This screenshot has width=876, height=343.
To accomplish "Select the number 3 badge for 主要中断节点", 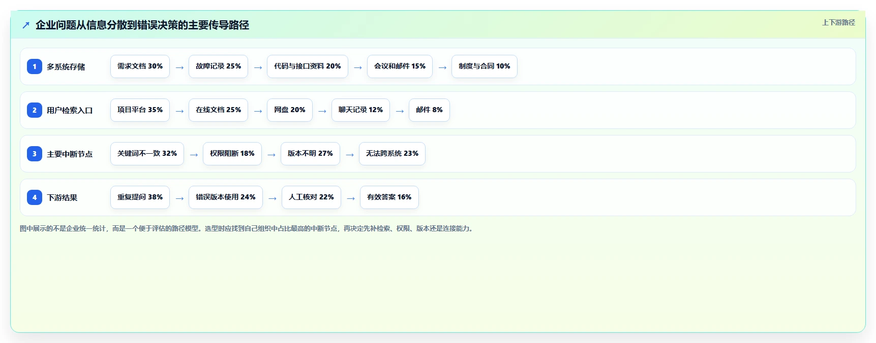I will [35, 154].
